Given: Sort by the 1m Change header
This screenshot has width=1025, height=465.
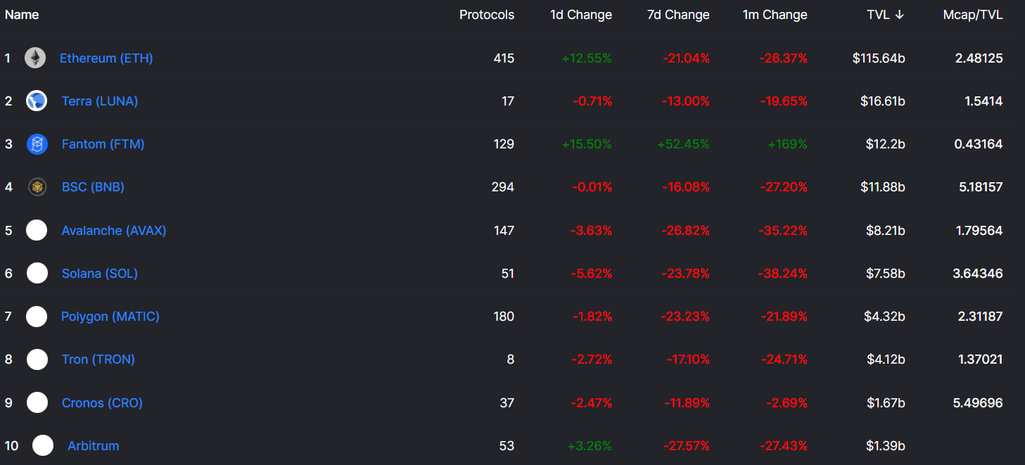Looking at the screenshot, I should (x=775, y=15).
